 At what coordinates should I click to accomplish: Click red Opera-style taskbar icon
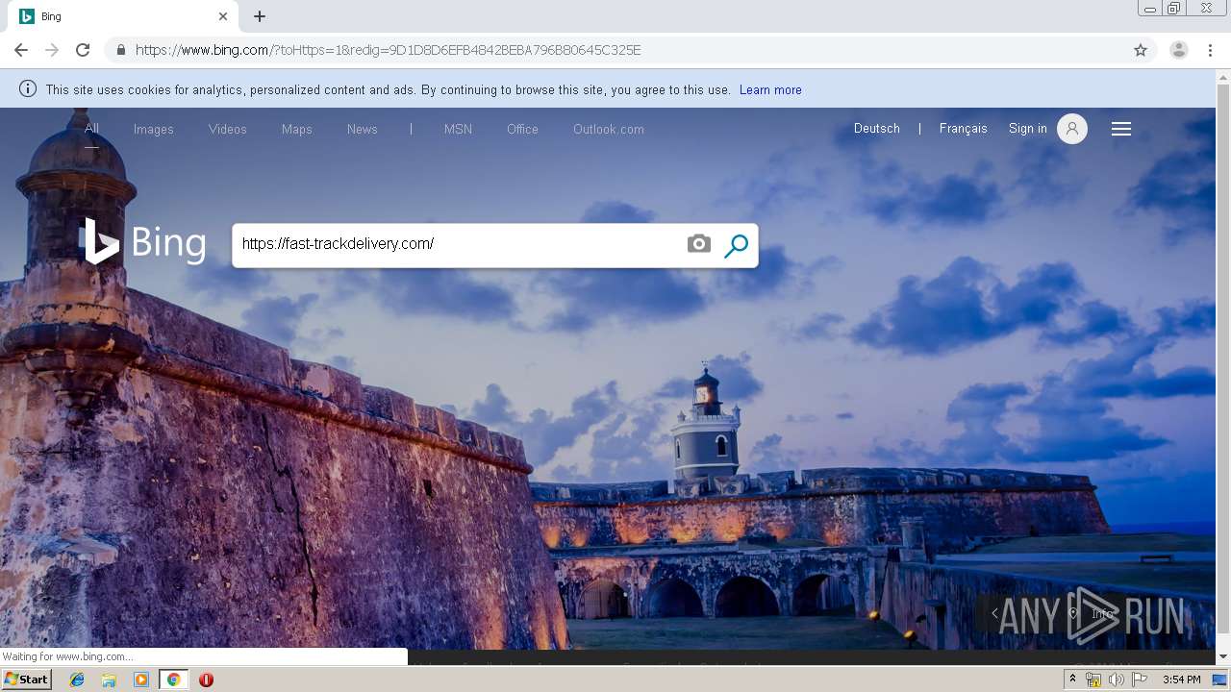coord(206,680)
